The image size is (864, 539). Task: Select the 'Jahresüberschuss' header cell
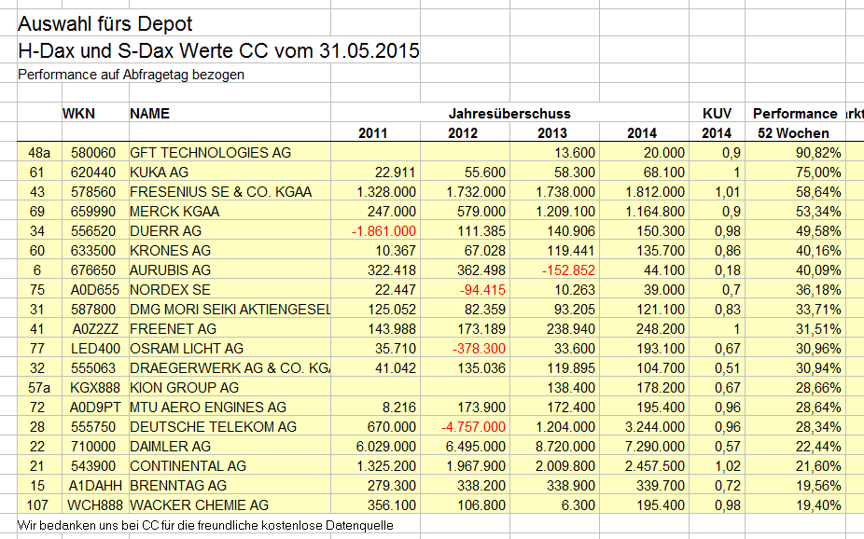(x=509, y=114)
